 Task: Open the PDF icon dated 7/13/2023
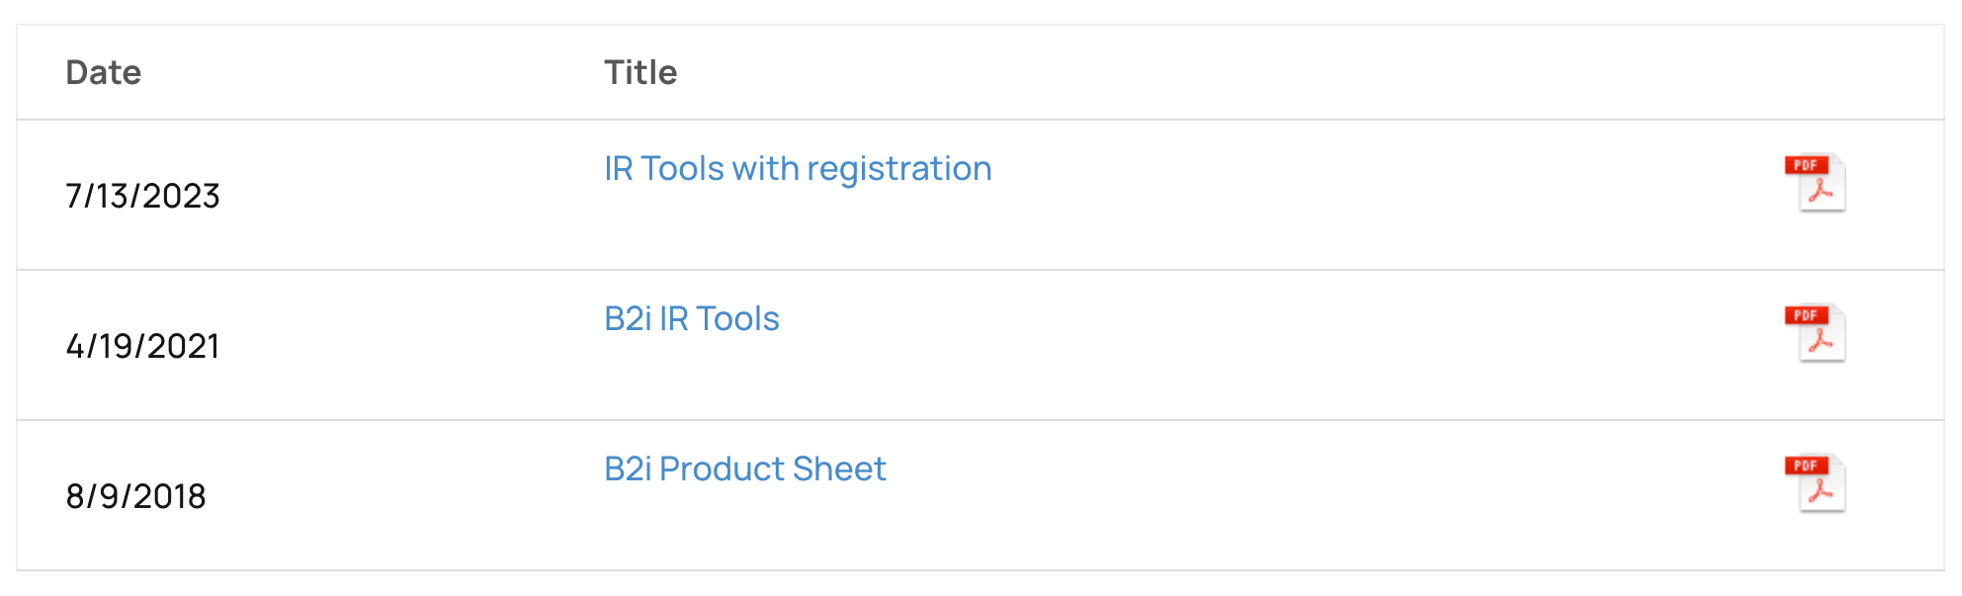point(1815,183)
